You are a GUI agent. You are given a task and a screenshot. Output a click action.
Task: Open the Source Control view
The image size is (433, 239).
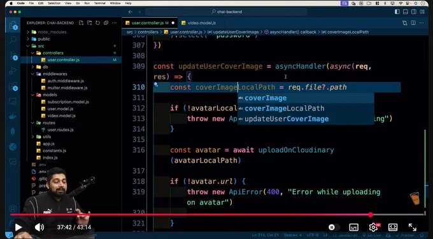click(x=13, y=55)
